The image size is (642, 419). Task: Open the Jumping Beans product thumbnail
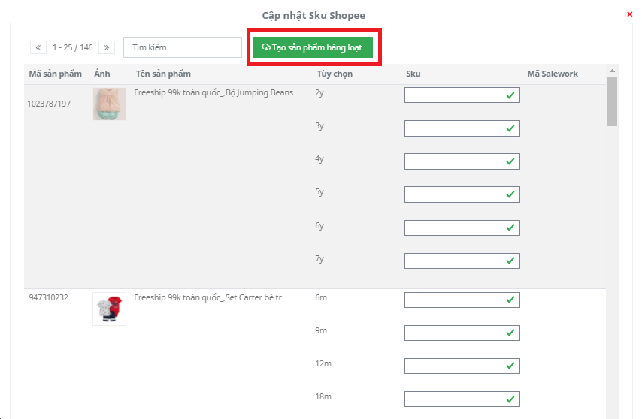click(x=109, y=104)
